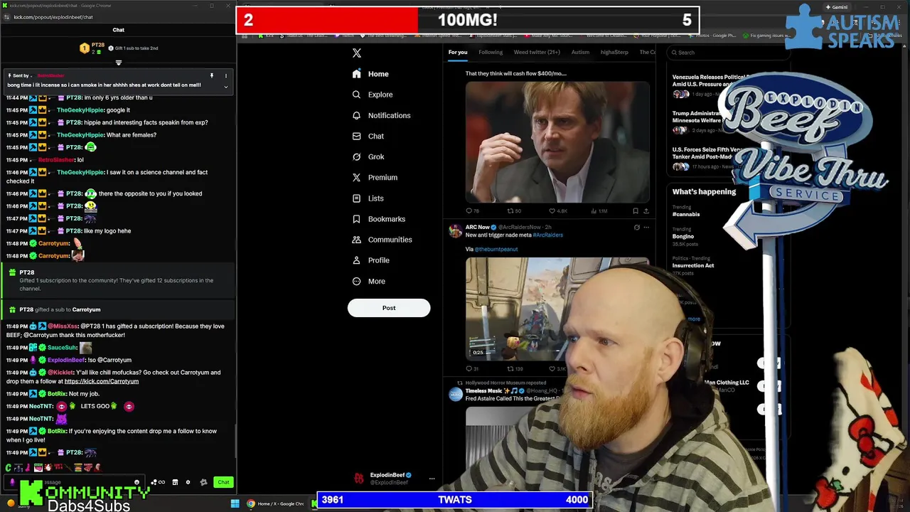Image resolution: width=910 pixels, height=512 pixels.
Task: Expand the More menu in X sidebar
Action: [x=369, y=281]
